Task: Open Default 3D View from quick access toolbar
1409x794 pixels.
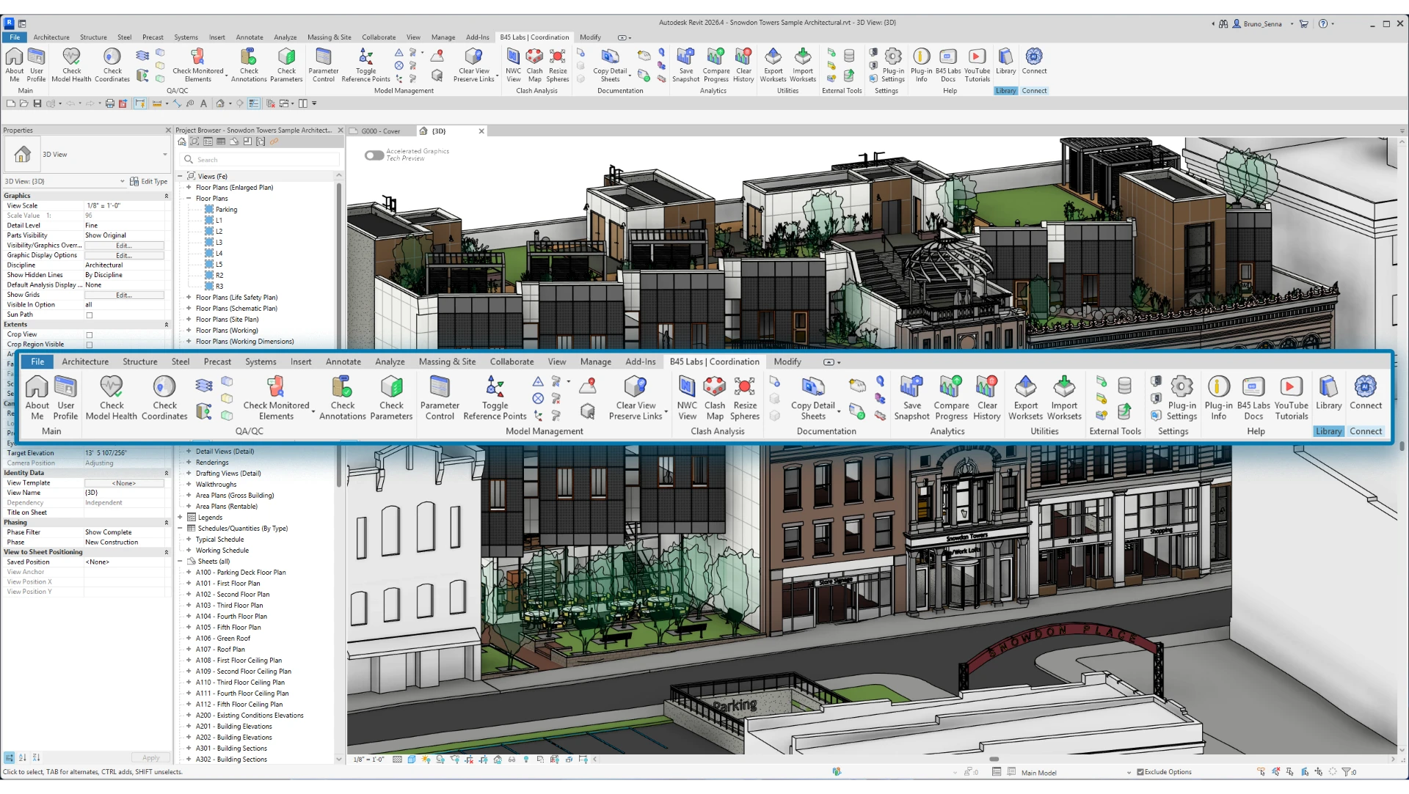Action: (x=219, y=104)
